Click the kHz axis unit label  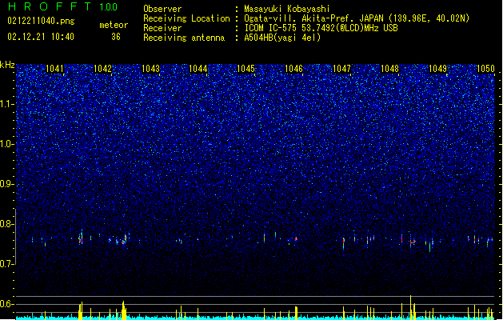coord(7,65)
